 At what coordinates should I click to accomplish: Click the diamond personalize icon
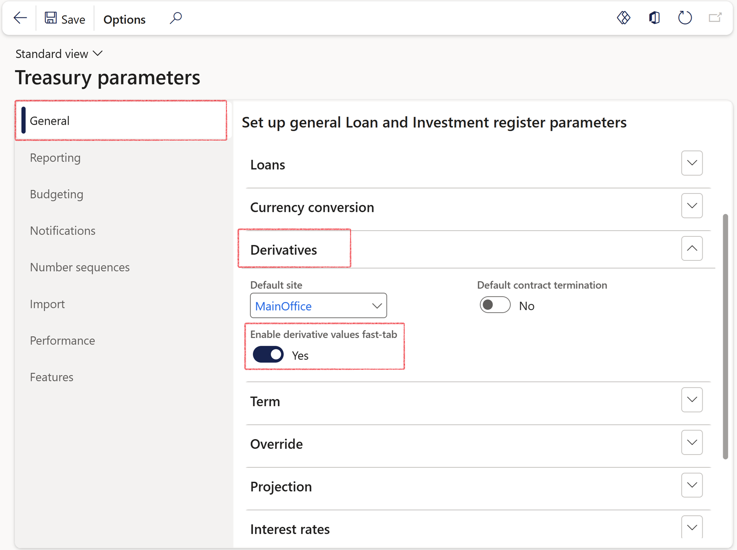point(623,18)
